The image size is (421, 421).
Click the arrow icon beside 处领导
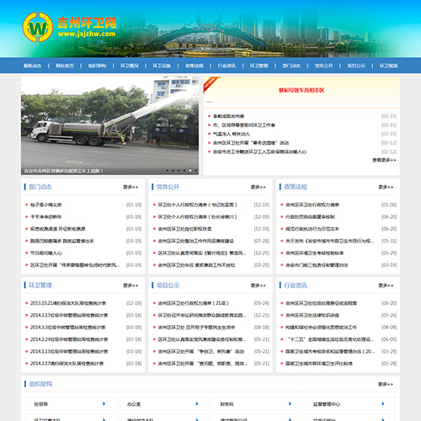104,404
